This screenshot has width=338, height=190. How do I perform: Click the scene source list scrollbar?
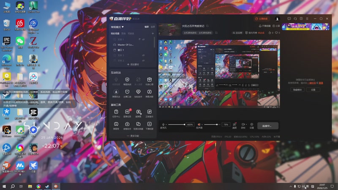pyautogui.click(x=154, y=42)
